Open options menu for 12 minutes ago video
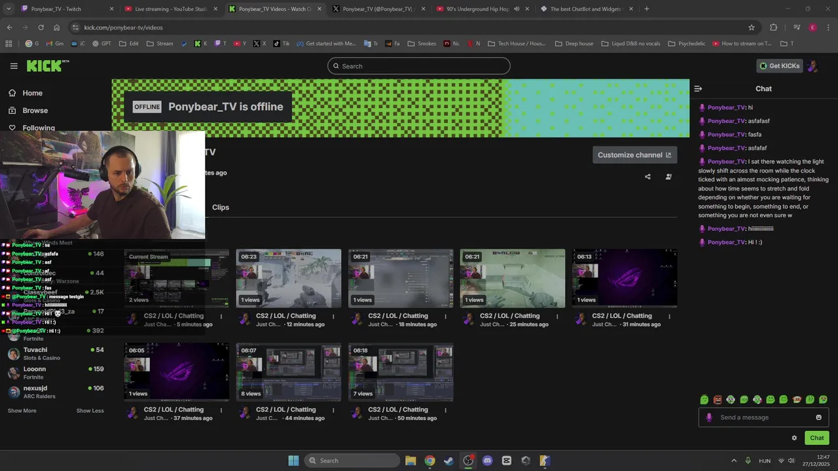This screenshot has width=838, height=471. 333,317
